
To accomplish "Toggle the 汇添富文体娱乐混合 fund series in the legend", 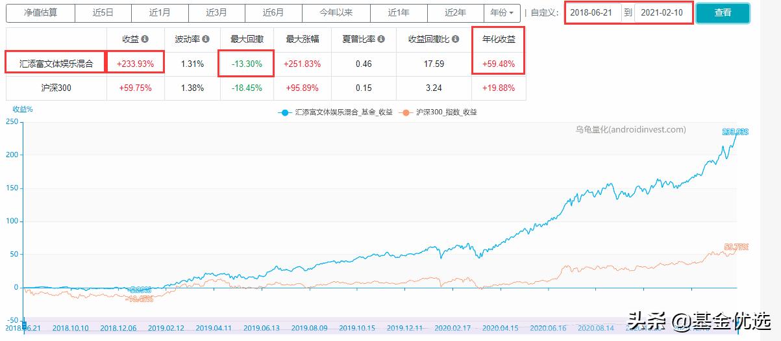I will tap(336, 112).
